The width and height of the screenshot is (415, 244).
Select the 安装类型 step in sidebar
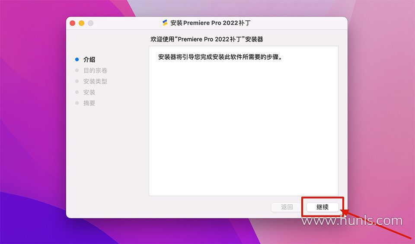[x=95, y=82]
